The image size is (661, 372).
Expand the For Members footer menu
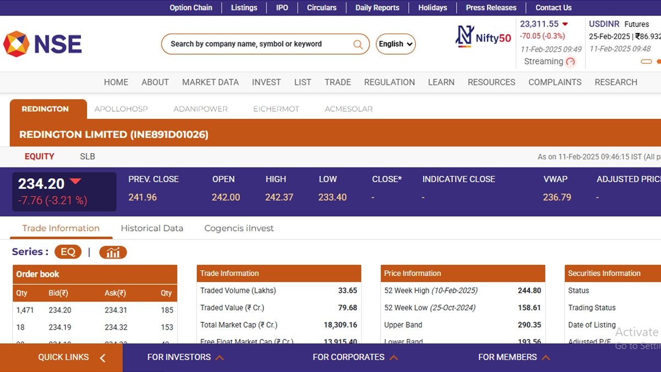pyautogui.click(x=513, y=358)
